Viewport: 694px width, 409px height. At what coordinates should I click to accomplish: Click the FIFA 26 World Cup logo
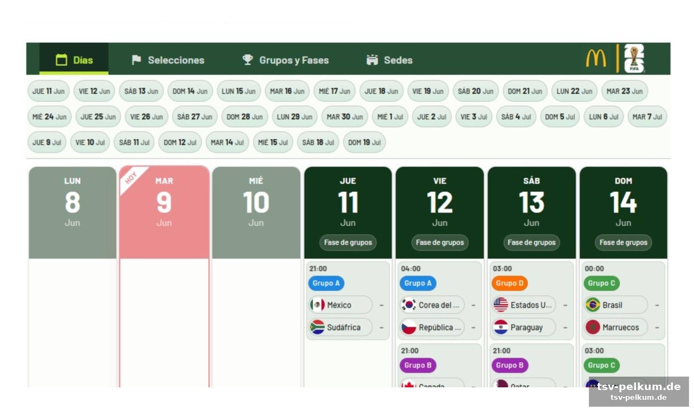634,59
